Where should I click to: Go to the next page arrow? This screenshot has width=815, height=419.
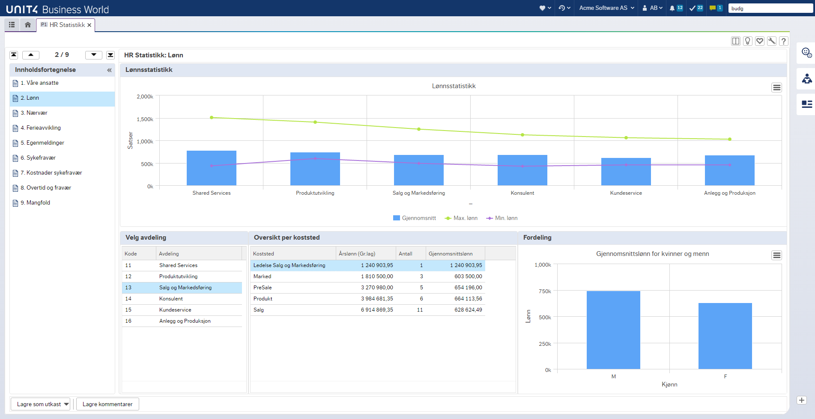(94, 55)
